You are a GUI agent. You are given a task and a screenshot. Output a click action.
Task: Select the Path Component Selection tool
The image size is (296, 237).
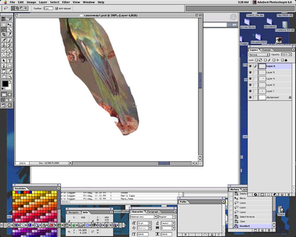click(4, 60)
